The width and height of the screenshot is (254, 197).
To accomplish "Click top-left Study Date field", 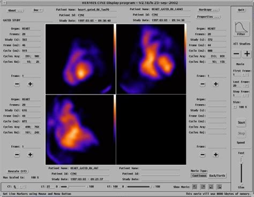I will (97, 20).
